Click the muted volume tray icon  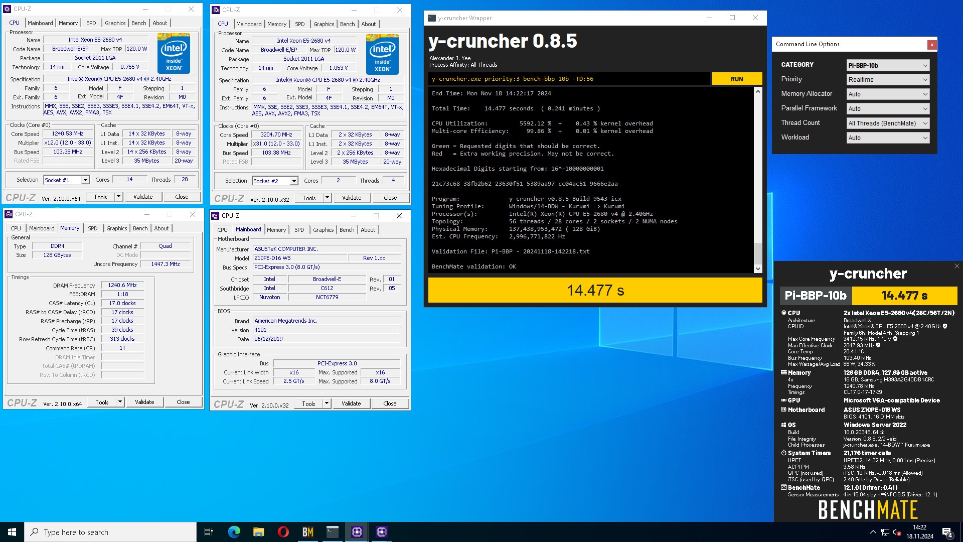pos(897,532)
